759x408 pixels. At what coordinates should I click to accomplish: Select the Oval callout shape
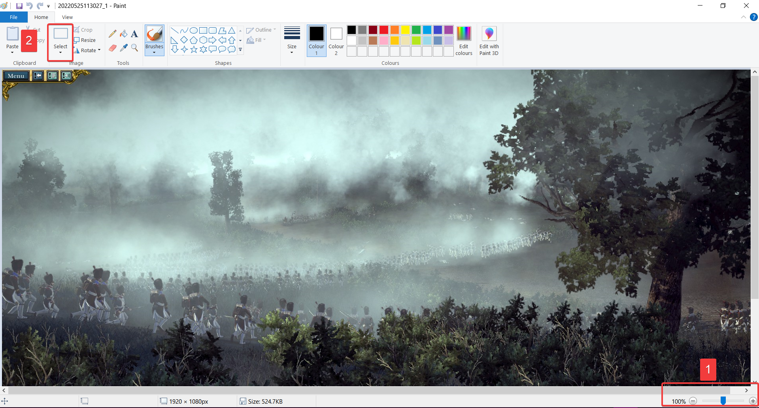tap(222, 49)
